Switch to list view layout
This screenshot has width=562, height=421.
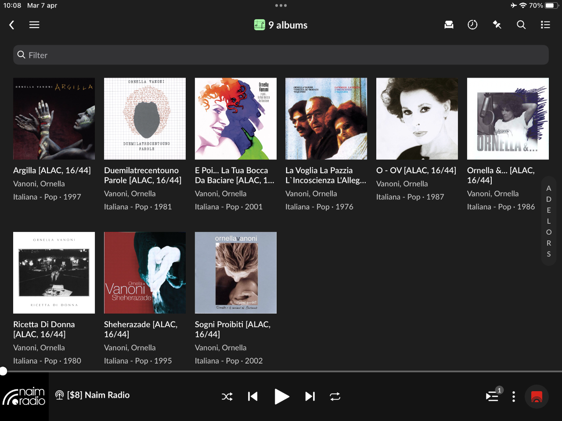tap(545, 25)
